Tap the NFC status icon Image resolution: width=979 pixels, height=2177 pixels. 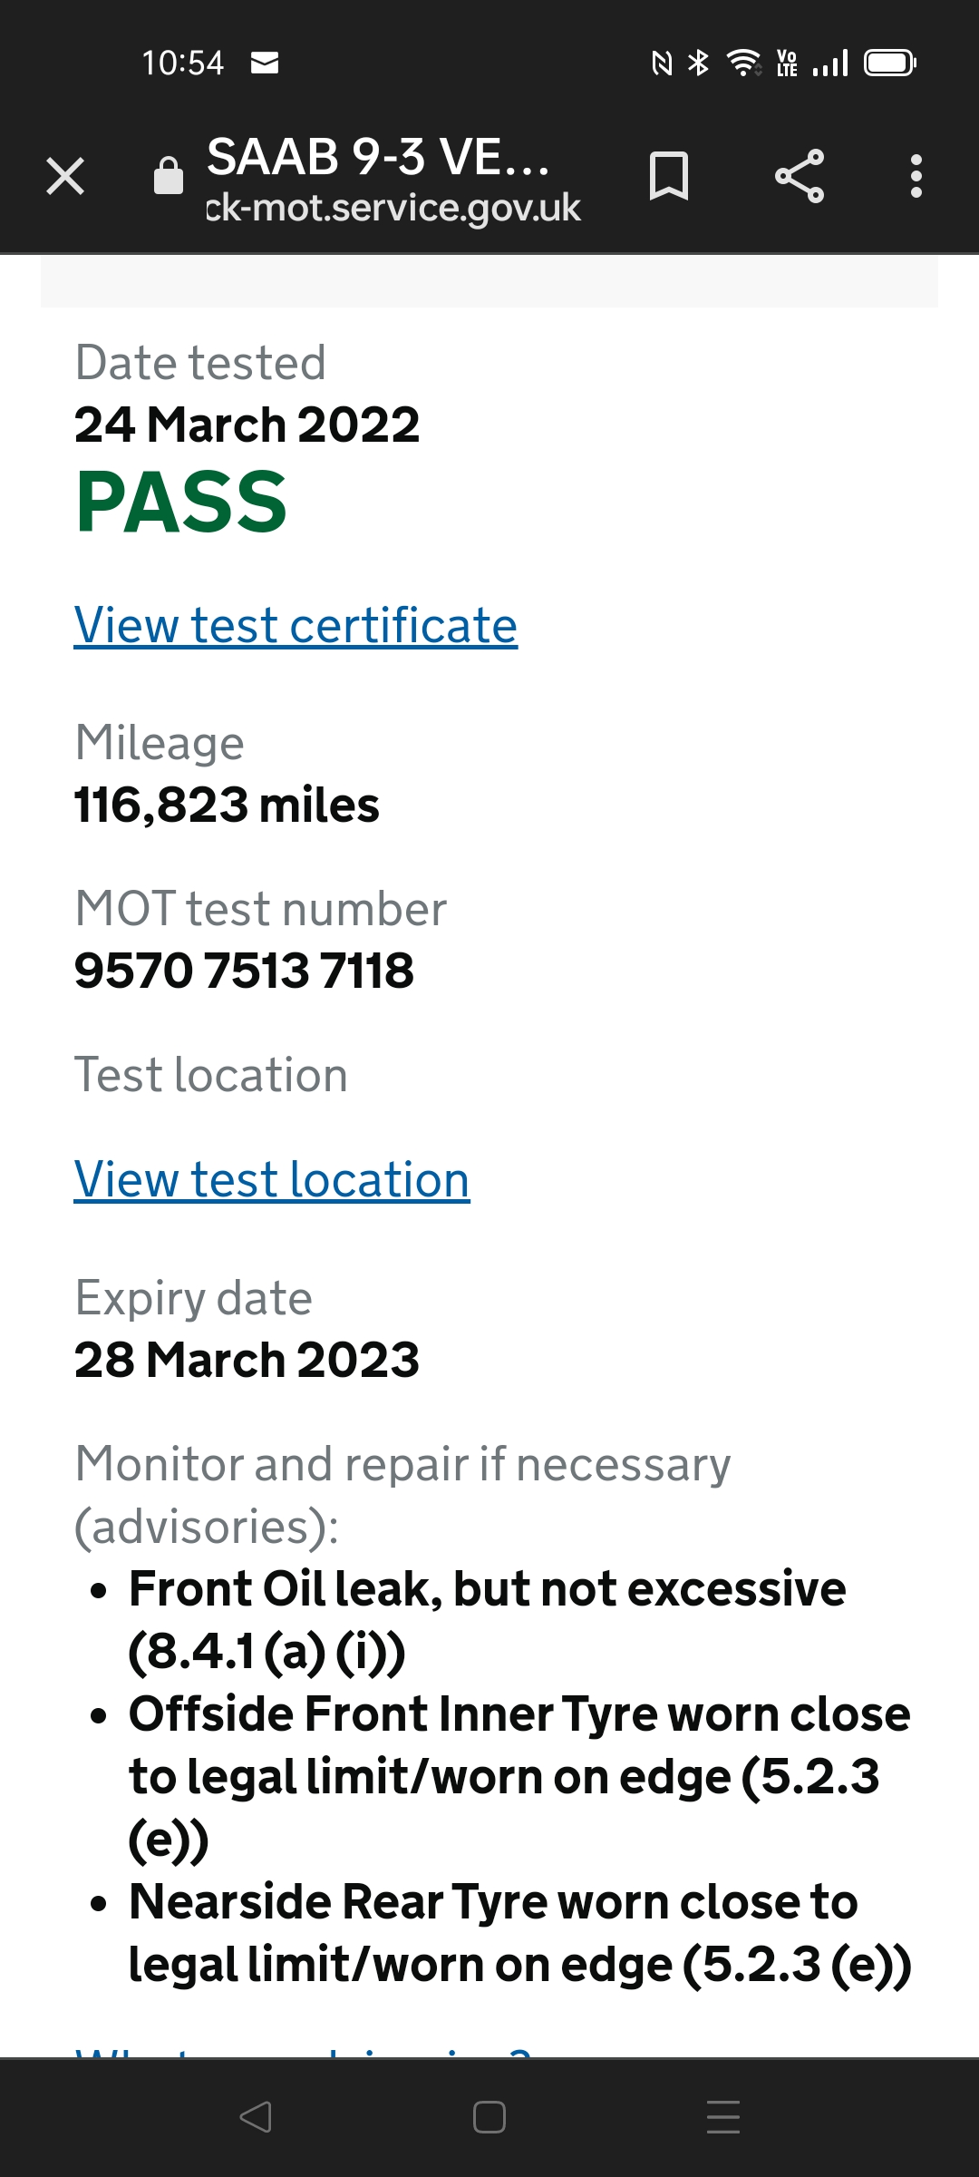coord(663,63)
